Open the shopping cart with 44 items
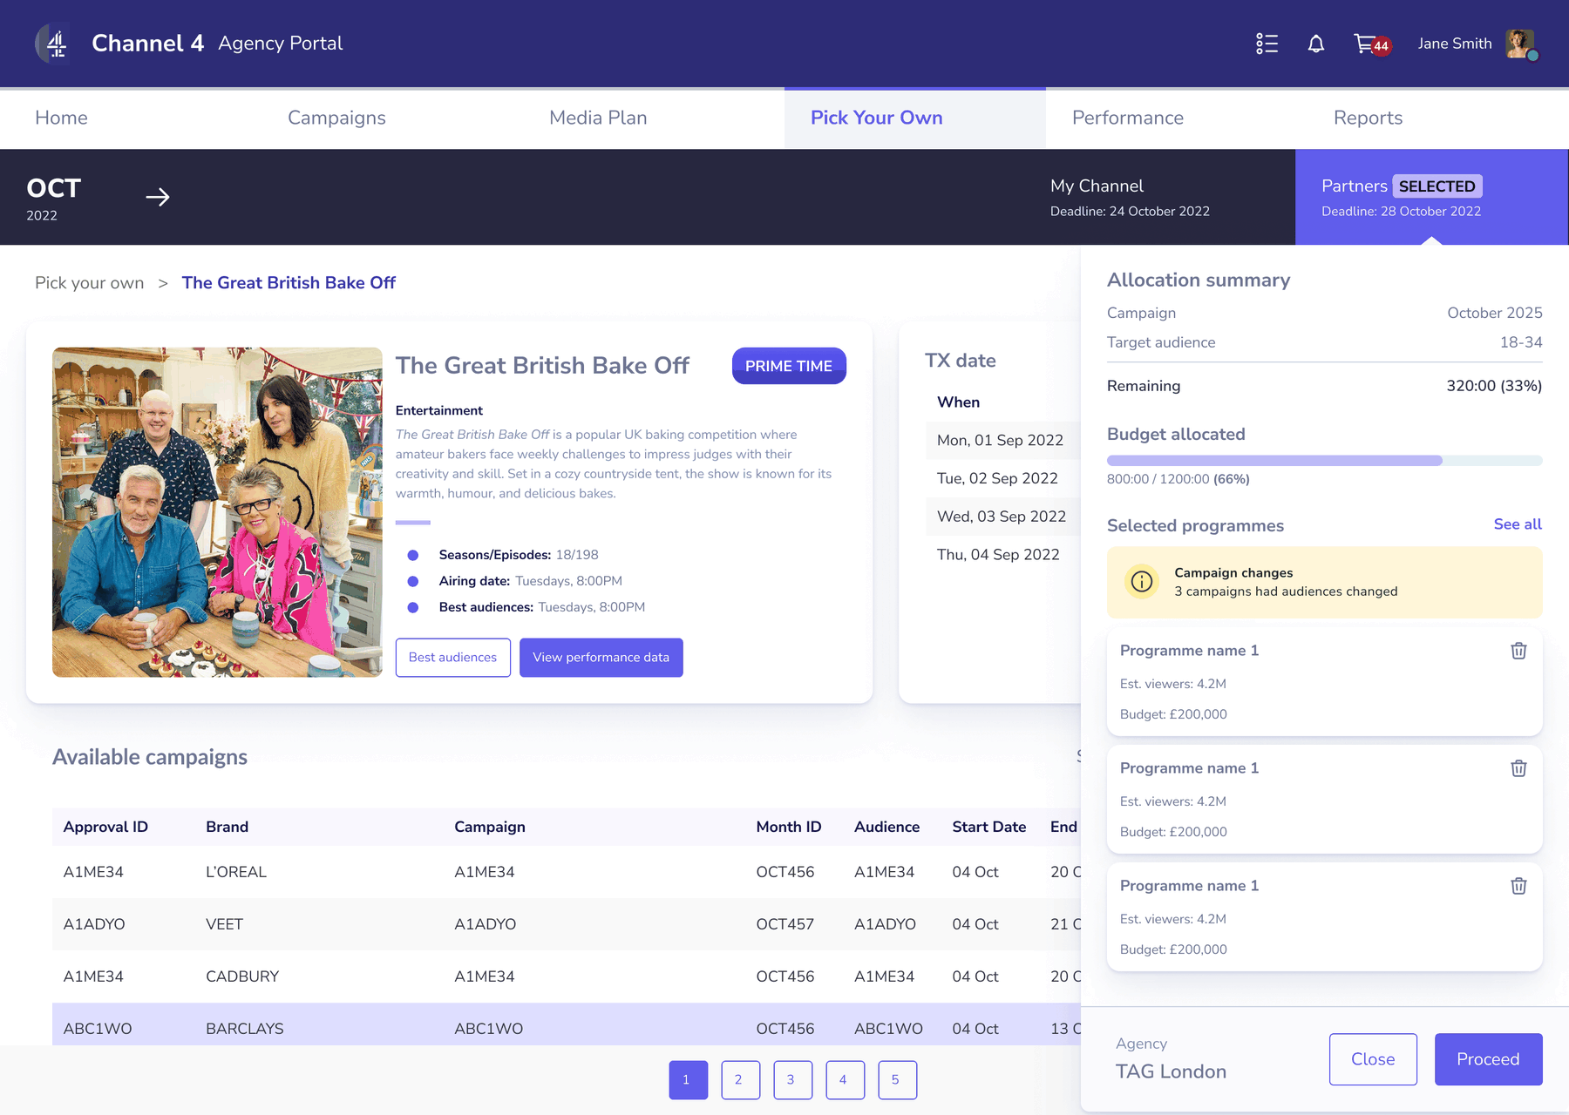This screenshot has height=1115, width=1569. tap(1371, 44)
